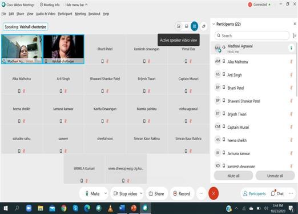Screen dimensions: 298x214
Task: Select the grid view layout icon
Action: [x=194, y=26]
